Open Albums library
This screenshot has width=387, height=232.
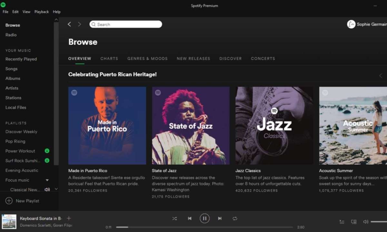click(13, 78)
